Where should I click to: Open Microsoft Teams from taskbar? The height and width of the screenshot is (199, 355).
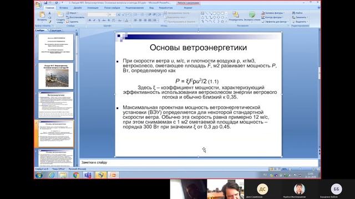point(88,175)
